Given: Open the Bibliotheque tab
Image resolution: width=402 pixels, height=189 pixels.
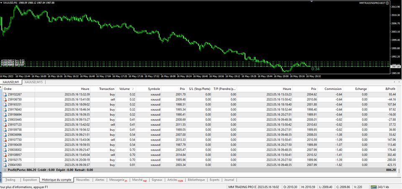Looking at the screenshot, I should coord(196,180).
